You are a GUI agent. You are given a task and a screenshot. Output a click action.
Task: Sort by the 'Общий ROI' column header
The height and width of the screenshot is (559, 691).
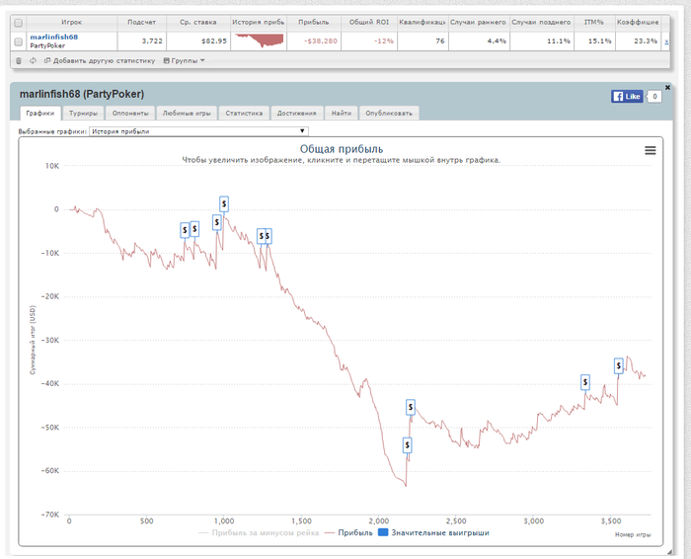click(369, 22)
